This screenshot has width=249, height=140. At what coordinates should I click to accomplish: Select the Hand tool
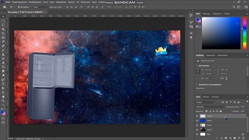[x=3, y=96]
